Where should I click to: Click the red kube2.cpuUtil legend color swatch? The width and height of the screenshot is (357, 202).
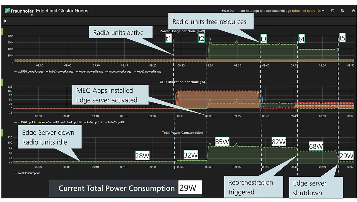coord(106,122)
